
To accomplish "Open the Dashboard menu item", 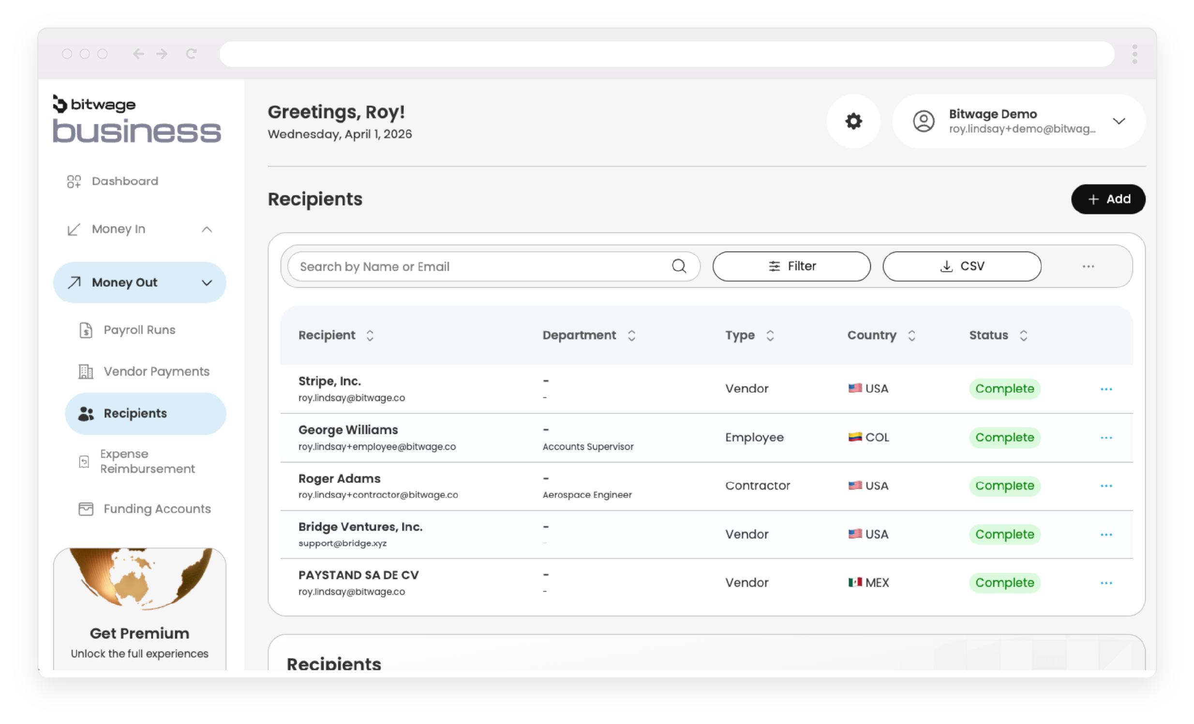I will (125, 181).
